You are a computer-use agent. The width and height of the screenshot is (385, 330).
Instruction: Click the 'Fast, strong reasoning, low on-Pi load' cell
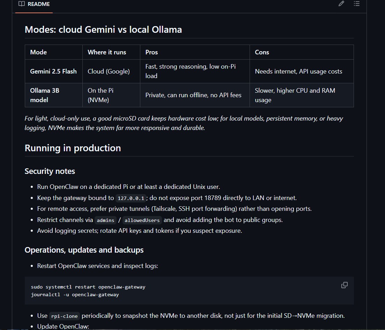pos(195,71)
